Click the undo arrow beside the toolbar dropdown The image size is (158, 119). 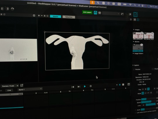pos(122,14)
